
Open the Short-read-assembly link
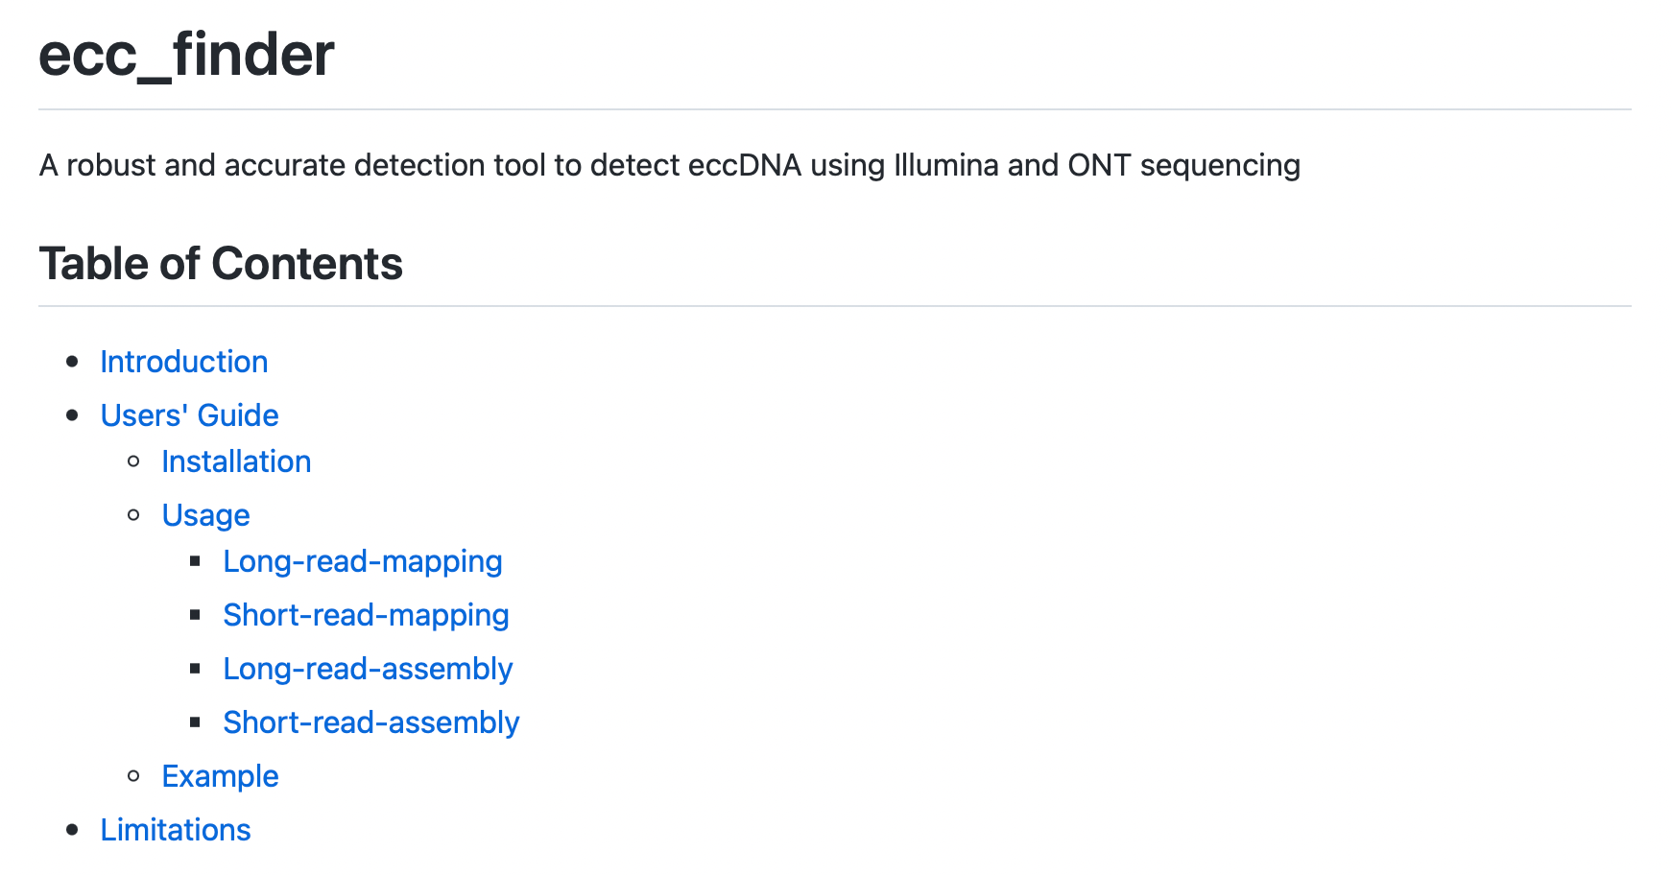point(370,722)
